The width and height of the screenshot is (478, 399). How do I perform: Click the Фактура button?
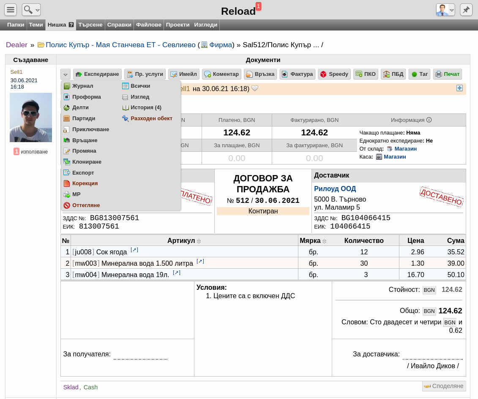298,74
